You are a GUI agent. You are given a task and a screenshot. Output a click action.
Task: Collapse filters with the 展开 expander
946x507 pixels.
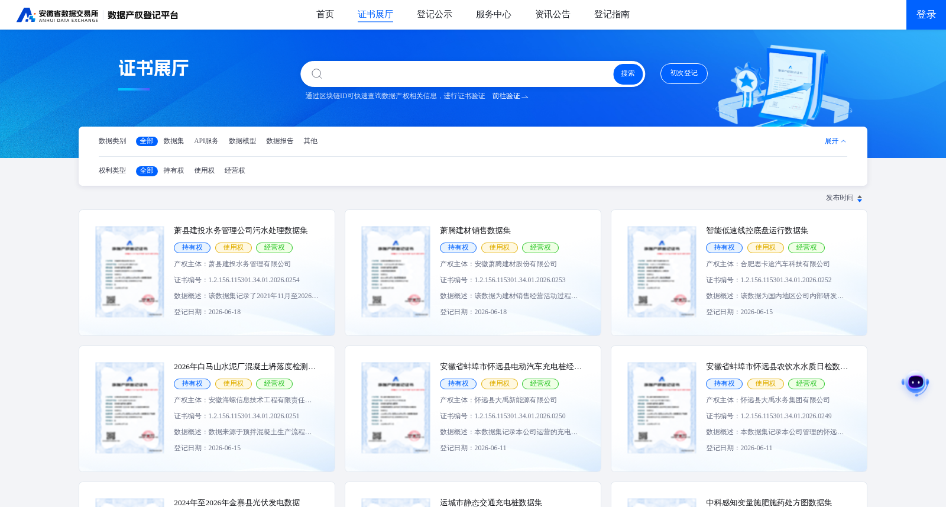tap(835, 141)
